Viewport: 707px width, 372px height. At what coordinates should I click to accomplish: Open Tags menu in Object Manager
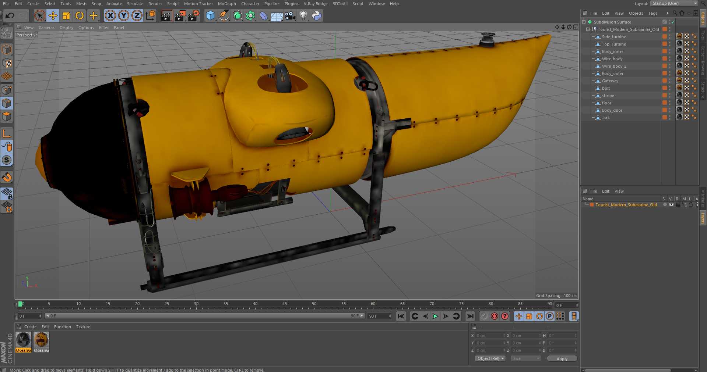[653, 13]
